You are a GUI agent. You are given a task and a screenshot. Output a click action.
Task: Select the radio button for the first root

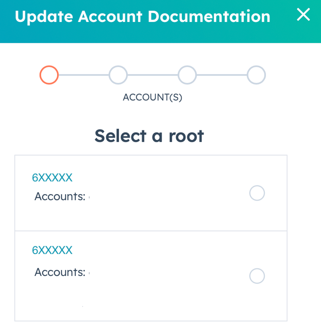click(x=257, y=193)
